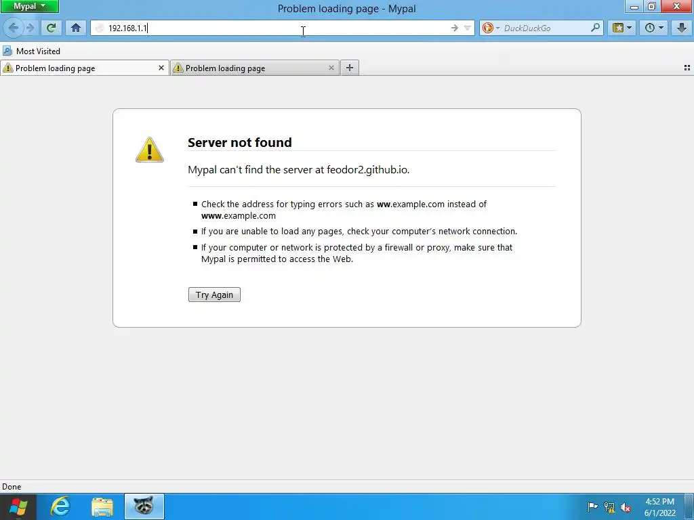Open the DuckDuckGo search engine selector
Image resolution: width=694 pixels, height=520 pixels.
[491, 28]
